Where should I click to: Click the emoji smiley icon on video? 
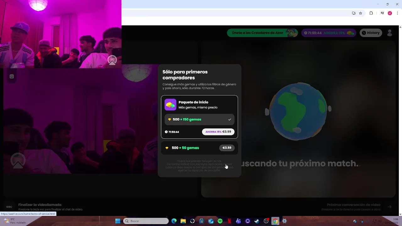tap(12, 76)
